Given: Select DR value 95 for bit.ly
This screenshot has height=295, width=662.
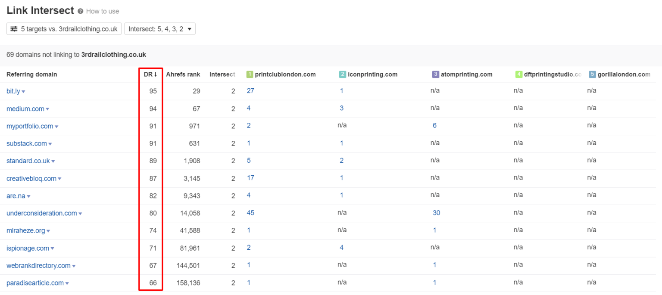Looking at the screenshot, I should 153,91.
